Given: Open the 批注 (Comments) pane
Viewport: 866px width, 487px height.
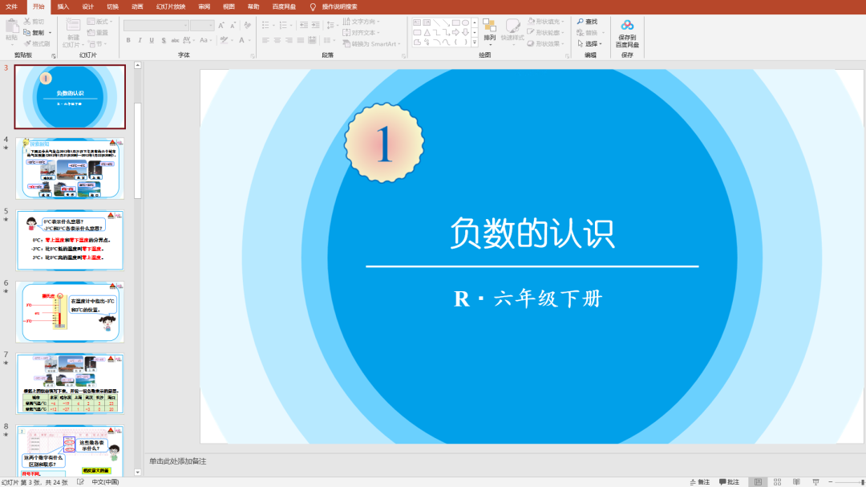Looking at the screenshot, I should [x=730, y=481].
